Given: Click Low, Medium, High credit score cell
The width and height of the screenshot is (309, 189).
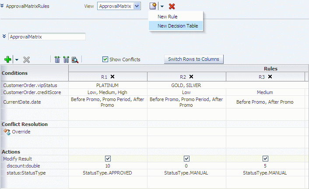Looking at the screenshot, I should click(107, 92).
